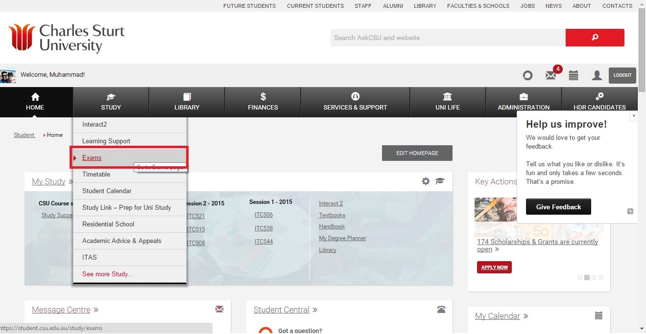Open the My Degree Planner link

[342, 238]
